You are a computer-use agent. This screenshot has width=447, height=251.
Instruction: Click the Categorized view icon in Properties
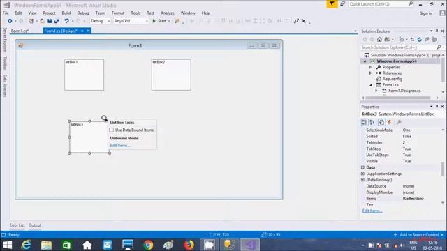[365, 122]
